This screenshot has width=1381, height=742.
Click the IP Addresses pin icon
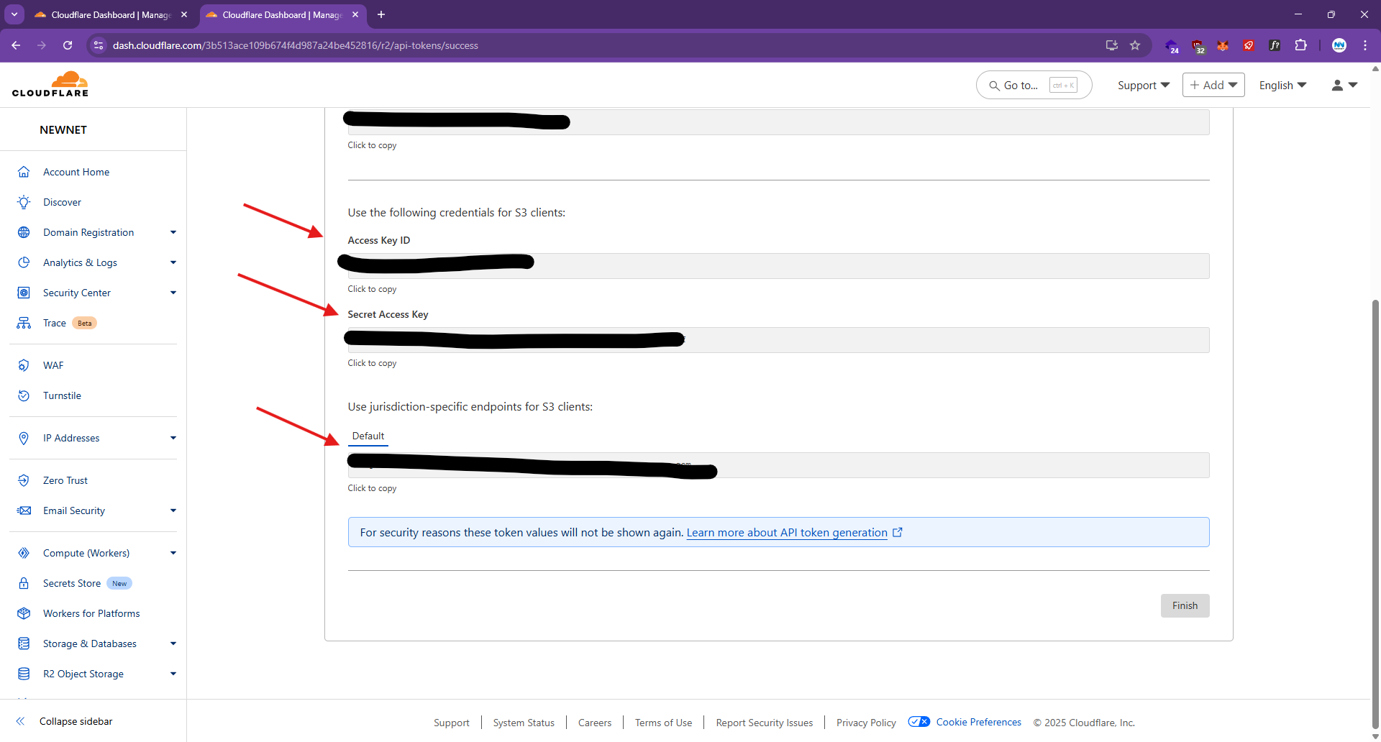pos(24,438)
